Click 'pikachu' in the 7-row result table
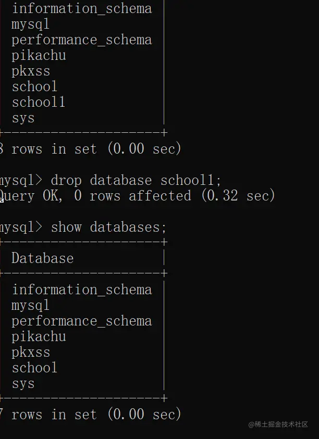 click(39, 337)
